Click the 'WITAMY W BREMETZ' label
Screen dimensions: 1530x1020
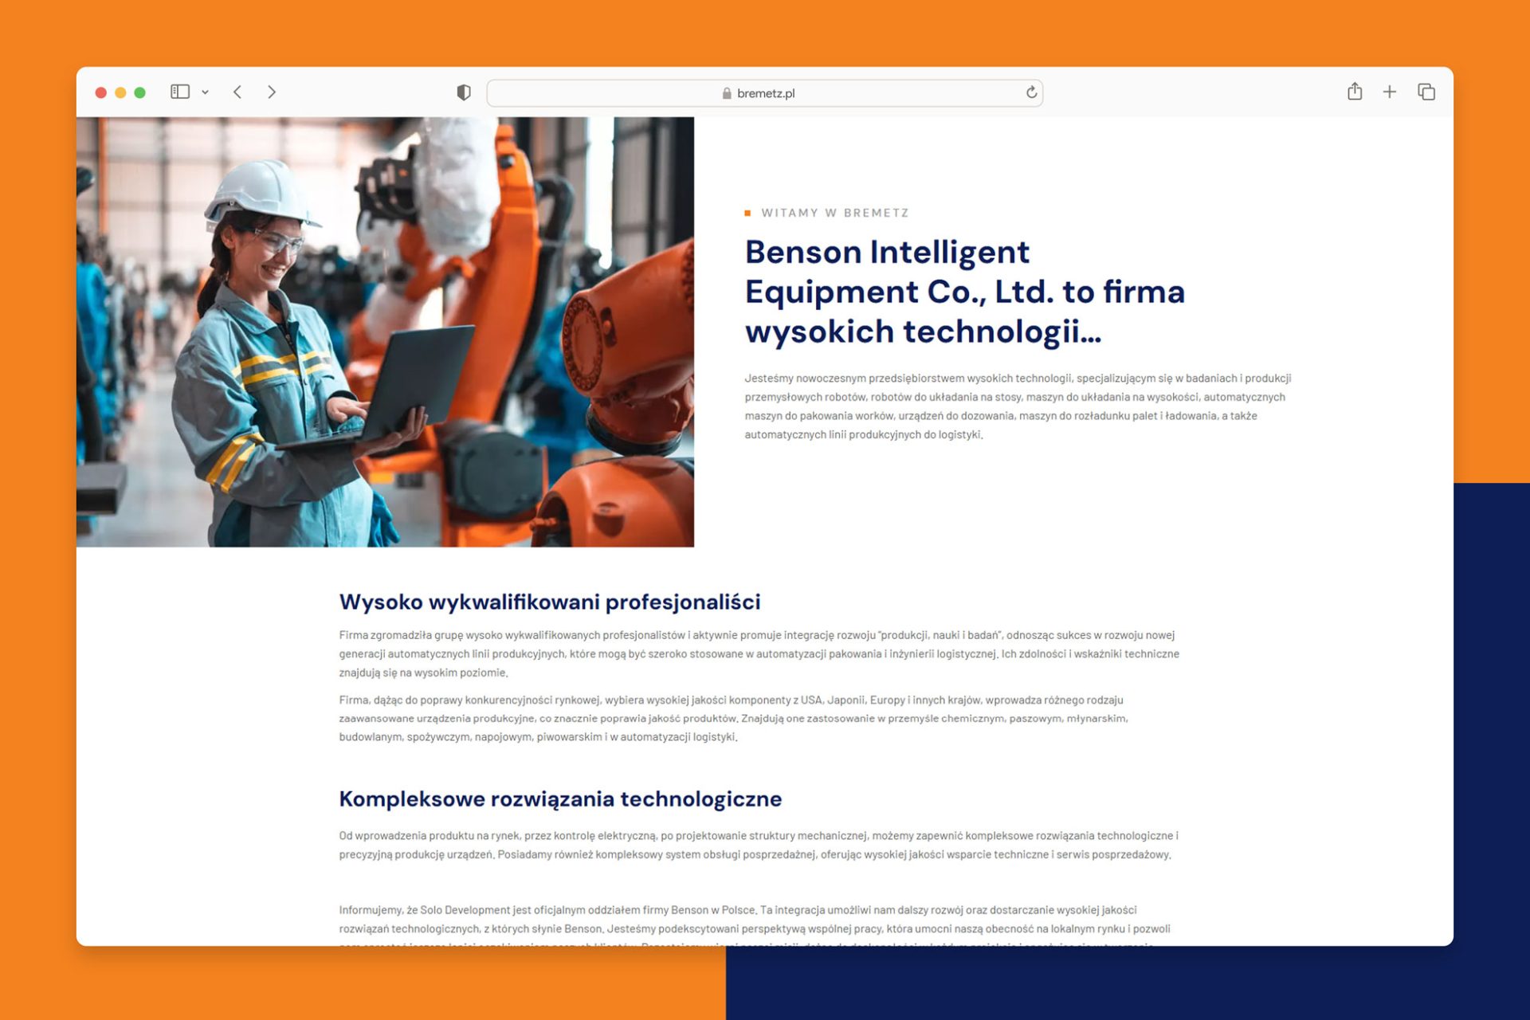[835, 213]
